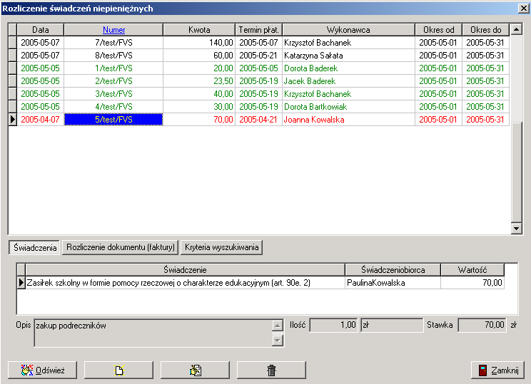This screenshot has height=384, width=531.
Task: Click the row selector for 7/test/FVS
Action: click(x=13, y=43)
